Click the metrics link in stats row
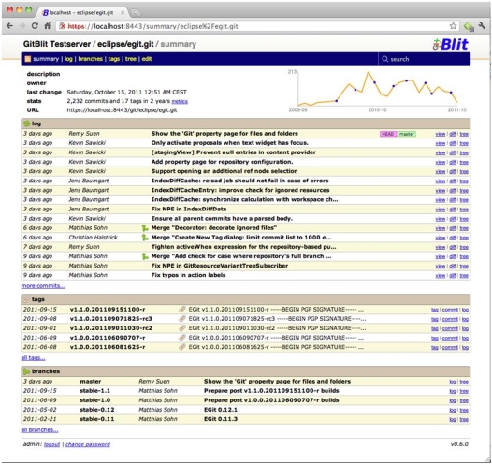The image size is (492, 464). [x=180, y=101]
